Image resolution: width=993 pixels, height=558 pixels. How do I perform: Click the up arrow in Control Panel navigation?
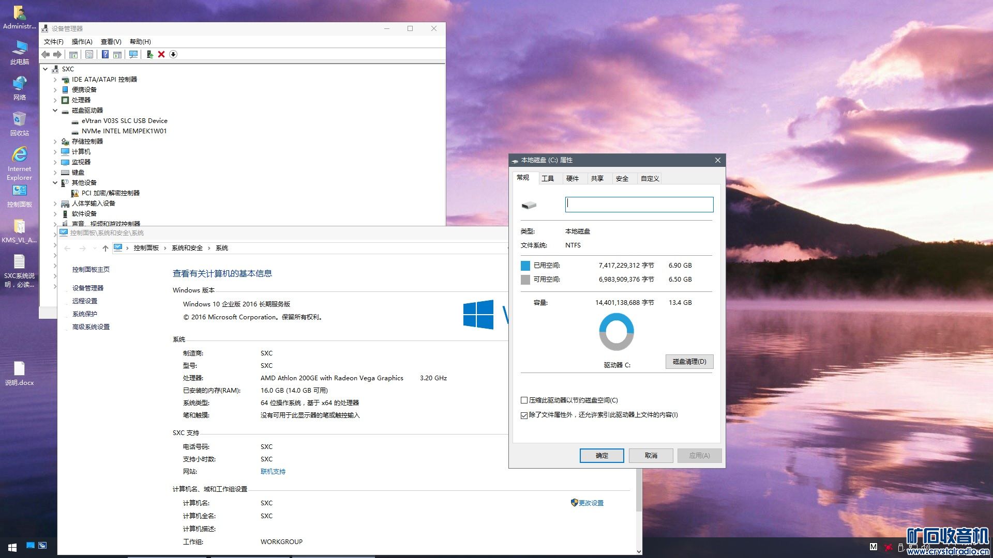pos(106,249)
